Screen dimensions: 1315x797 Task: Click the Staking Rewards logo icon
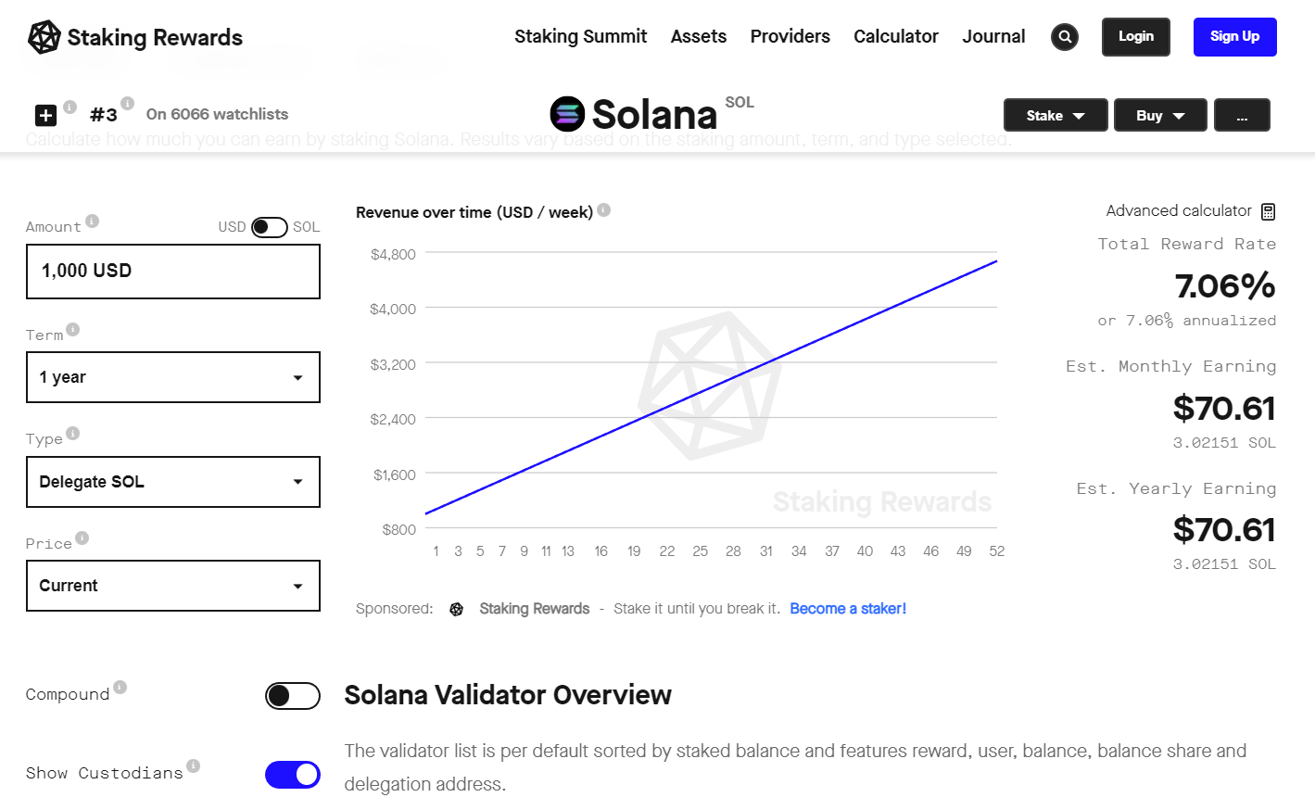[44, 37]
